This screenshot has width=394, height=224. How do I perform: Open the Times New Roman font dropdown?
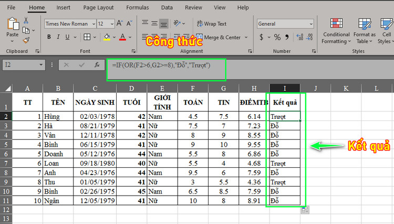(x=94, y=24)
